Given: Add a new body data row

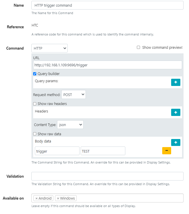Looking at the screenshot, I should pyautogui.click(x=175, y=142).
